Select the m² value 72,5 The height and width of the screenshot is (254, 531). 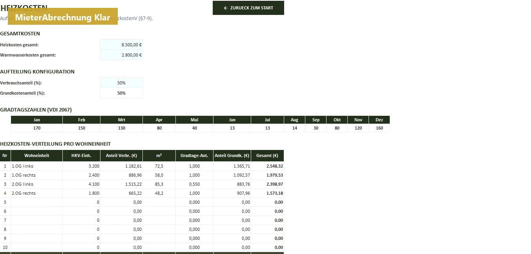tap(159, 166)
